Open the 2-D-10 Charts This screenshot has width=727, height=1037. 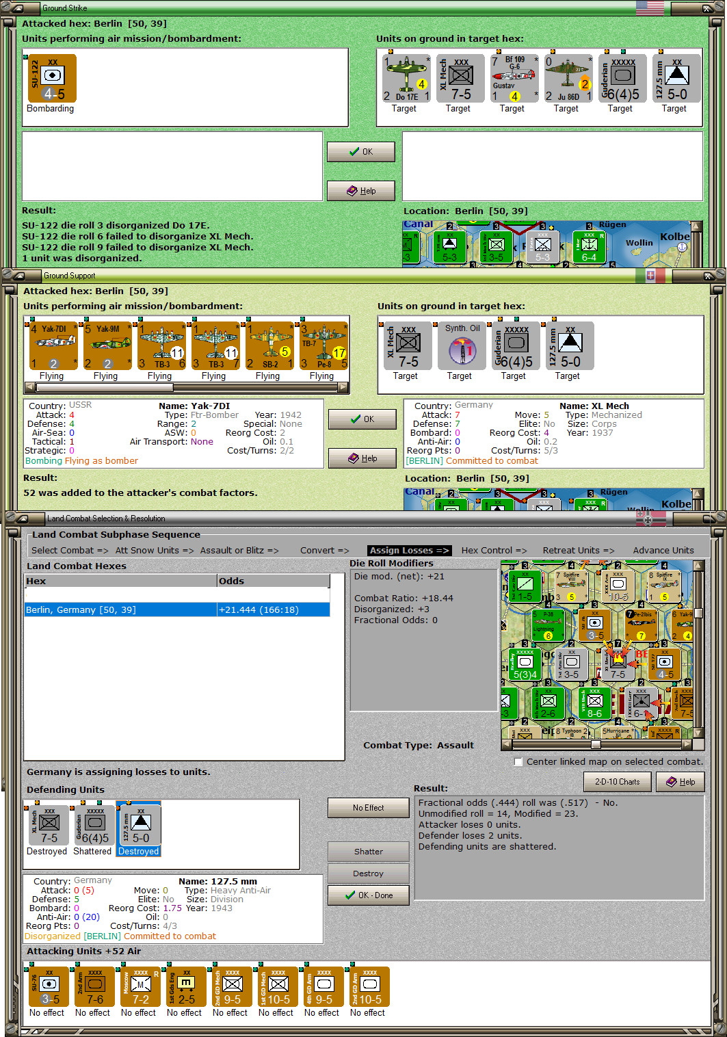[617, 782]
